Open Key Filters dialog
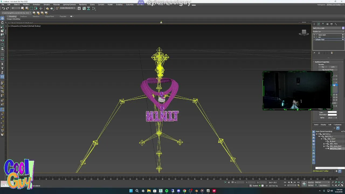Screen dimensions: 345x194 [x=324, y=185]
